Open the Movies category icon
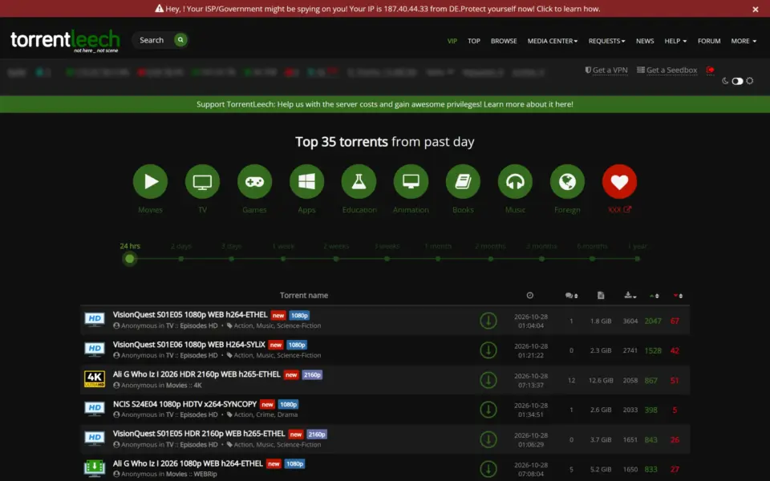Viewport: 770px width, 481px height. click(x=150, y=182)
